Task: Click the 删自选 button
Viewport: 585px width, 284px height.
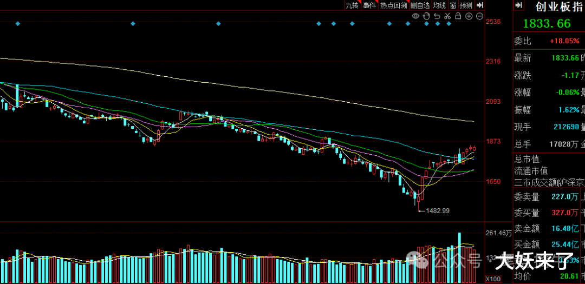Action: 420,5
